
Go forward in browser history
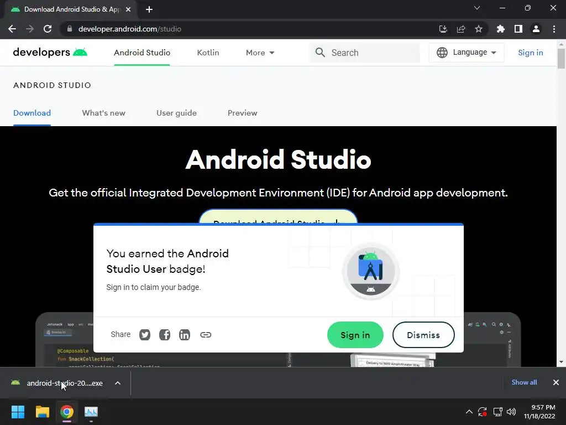pyautogui.click(x=30, y=29)
